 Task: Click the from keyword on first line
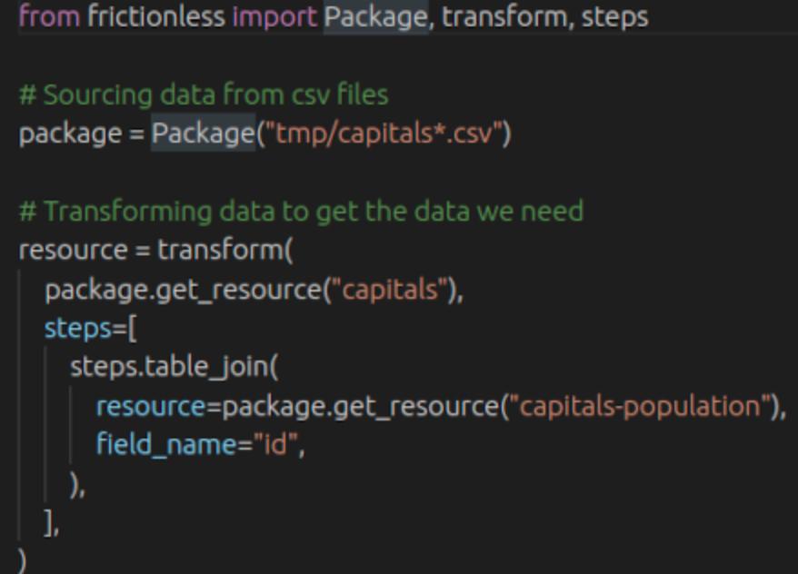[49, 16]
